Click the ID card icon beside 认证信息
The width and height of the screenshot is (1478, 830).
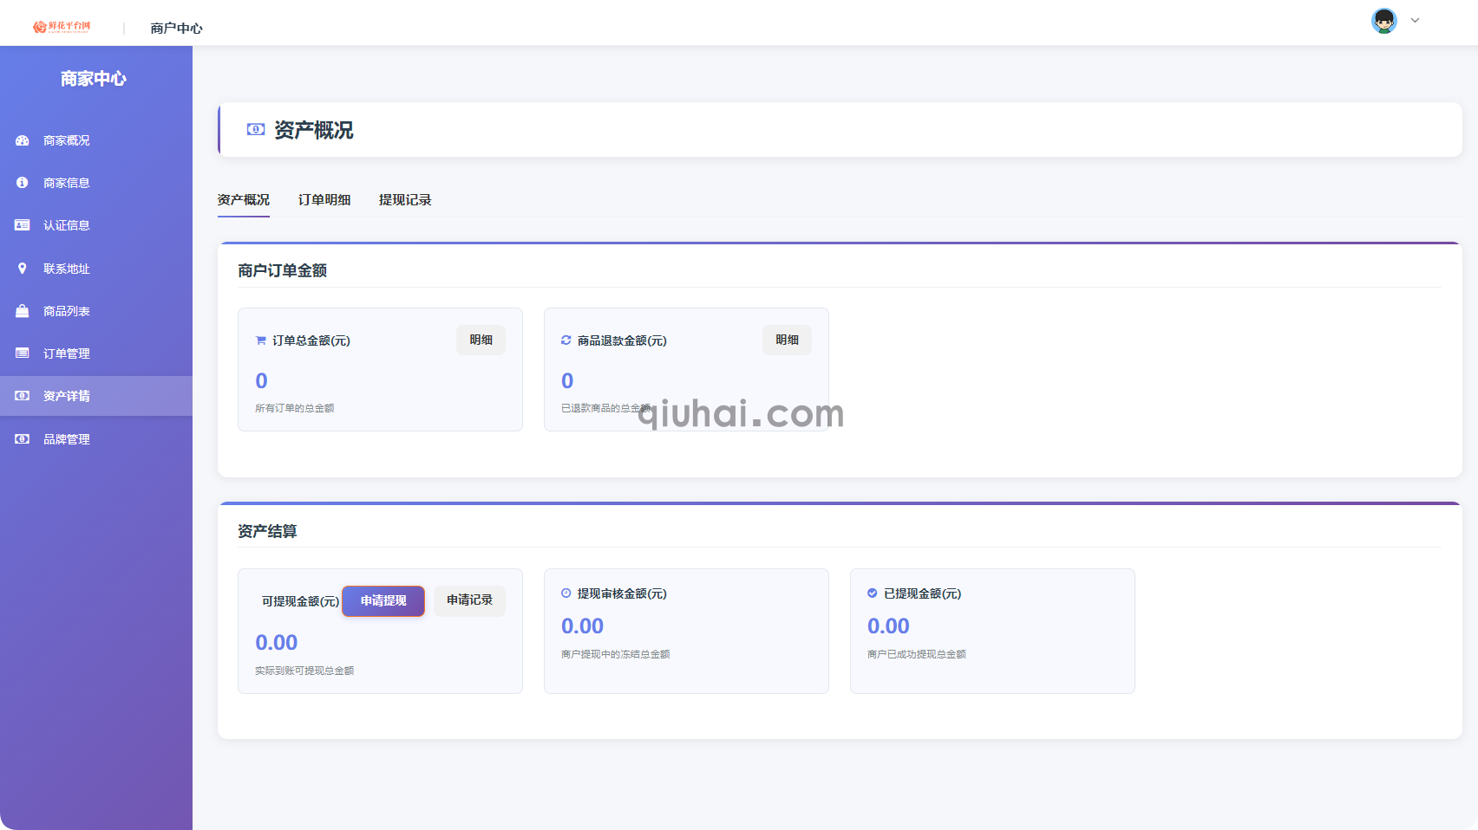[x=23, y=225]
